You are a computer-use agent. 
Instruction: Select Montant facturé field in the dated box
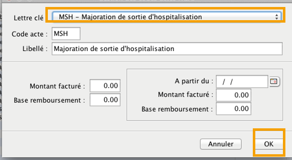233,95
